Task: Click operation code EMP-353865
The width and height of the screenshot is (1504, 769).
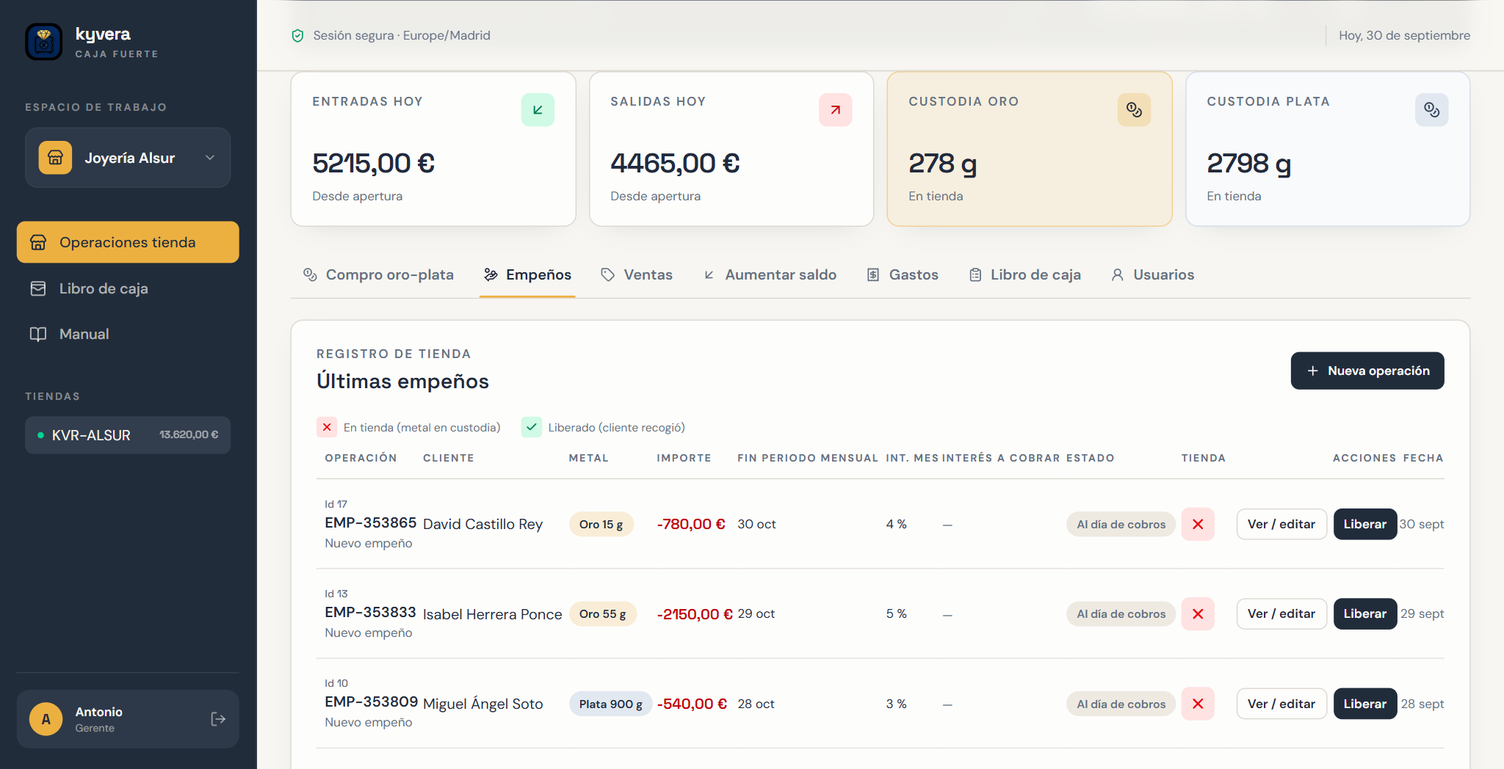Action: tap(371, 522)
